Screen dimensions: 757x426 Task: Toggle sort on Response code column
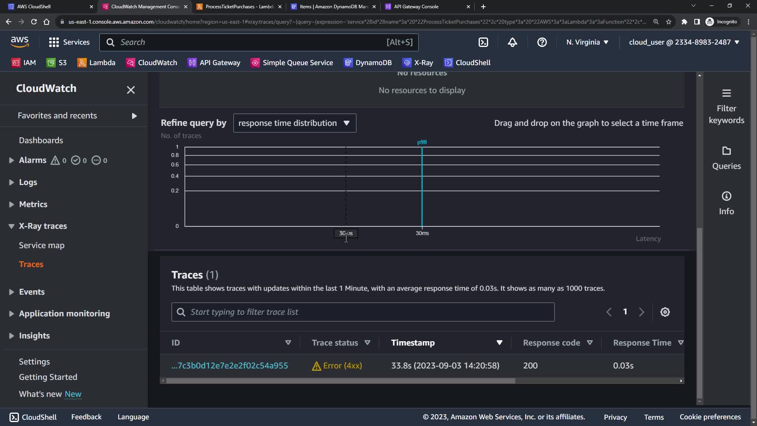589,343
